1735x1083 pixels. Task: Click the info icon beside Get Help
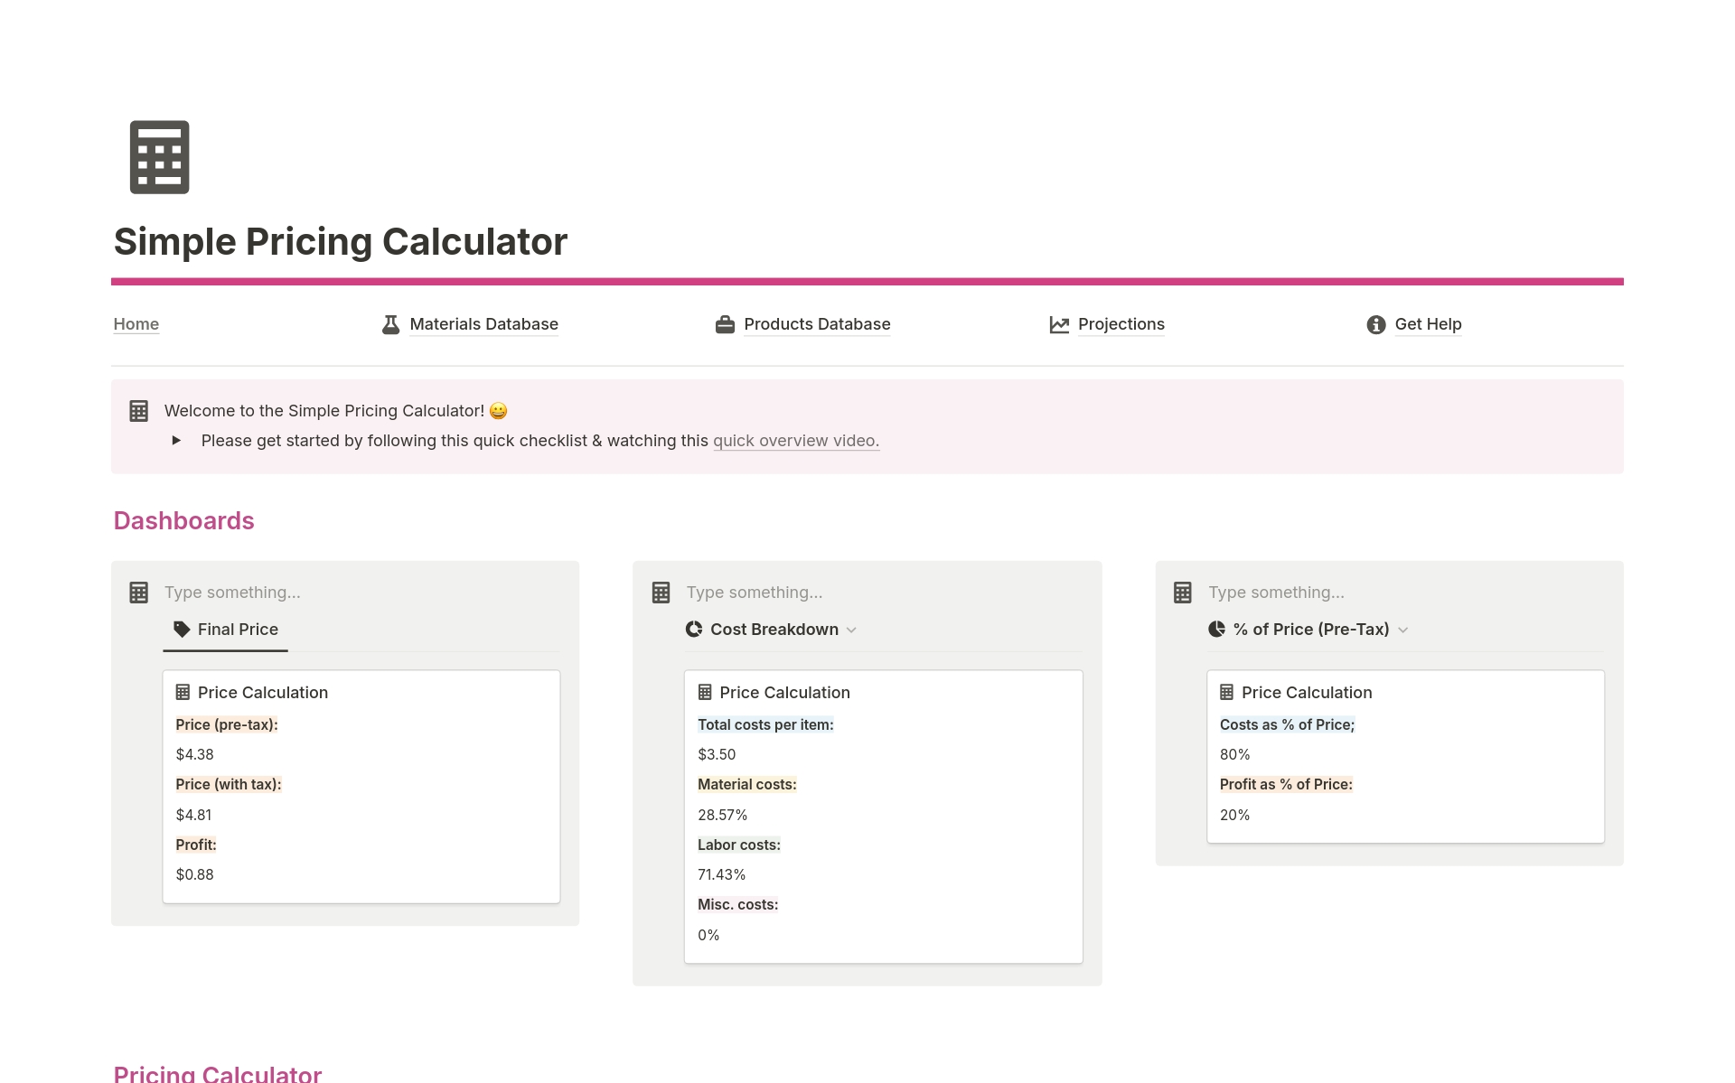coord(1375,324)
